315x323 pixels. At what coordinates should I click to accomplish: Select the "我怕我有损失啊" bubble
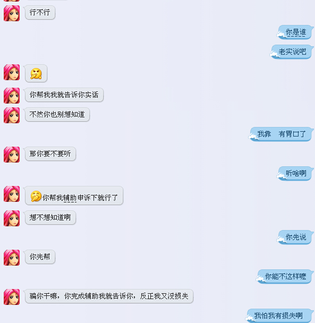tap(279, 316)
